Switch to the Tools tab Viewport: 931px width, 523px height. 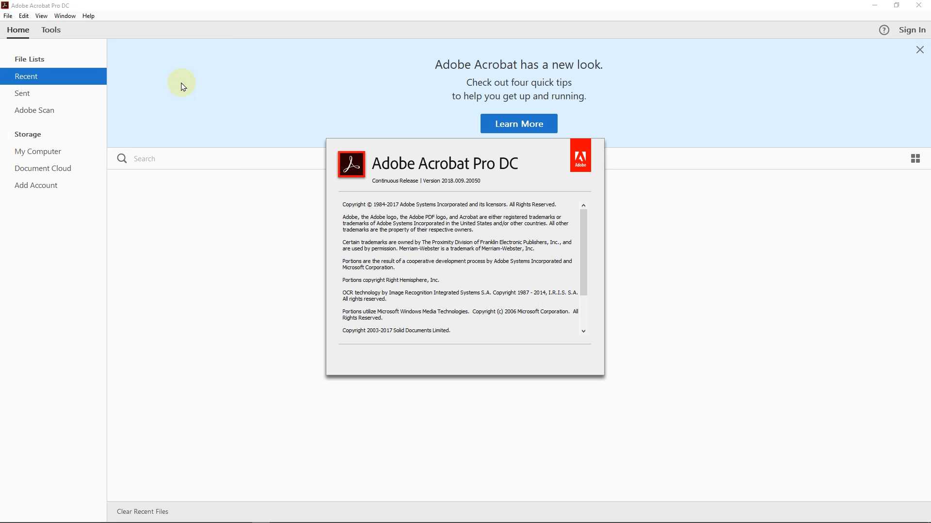(51, 30)
